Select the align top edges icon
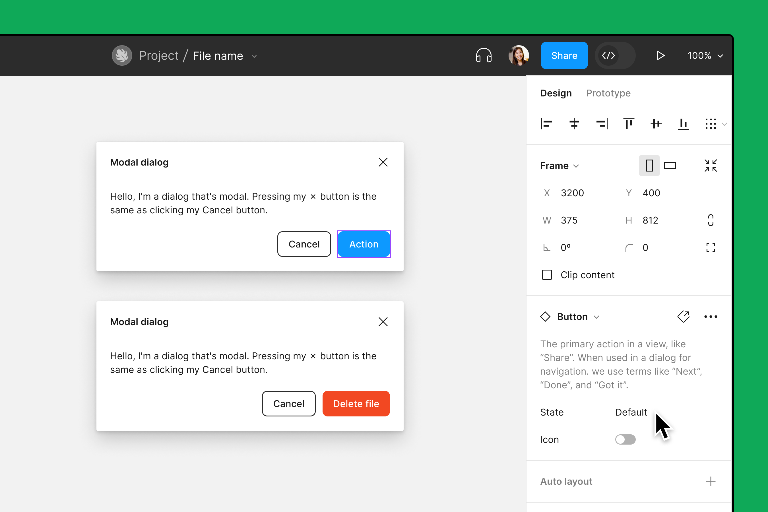This screenshot has width=768, height=512. 628,123
